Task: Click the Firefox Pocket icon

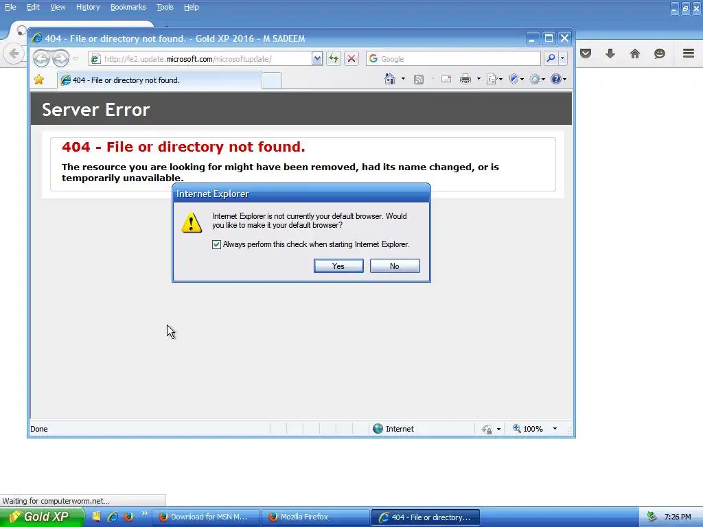Action: point(586,54)
